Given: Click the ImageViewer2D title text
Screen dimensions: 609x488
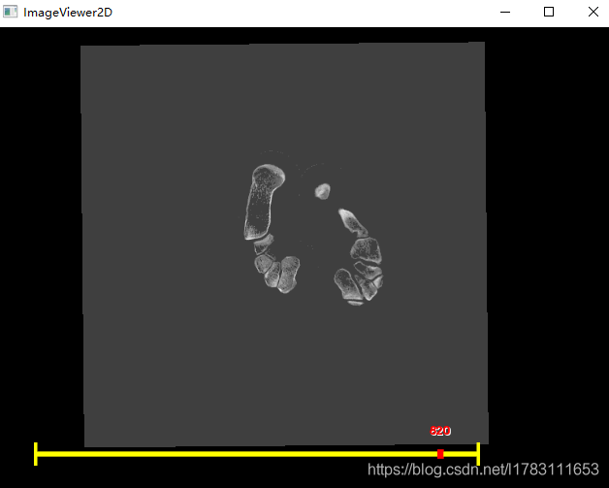Looking at the screenshot, I should [68, 13].
